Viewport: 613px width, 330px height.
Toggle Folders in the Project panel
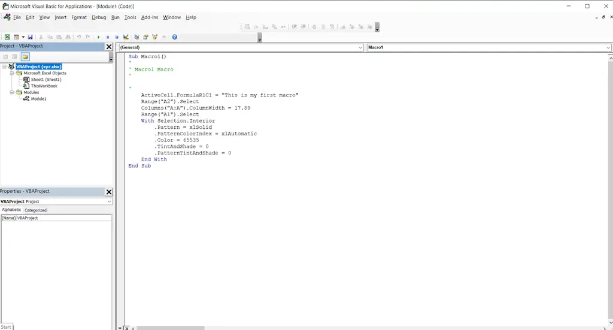pyautogui.click(x=25, y=57)
